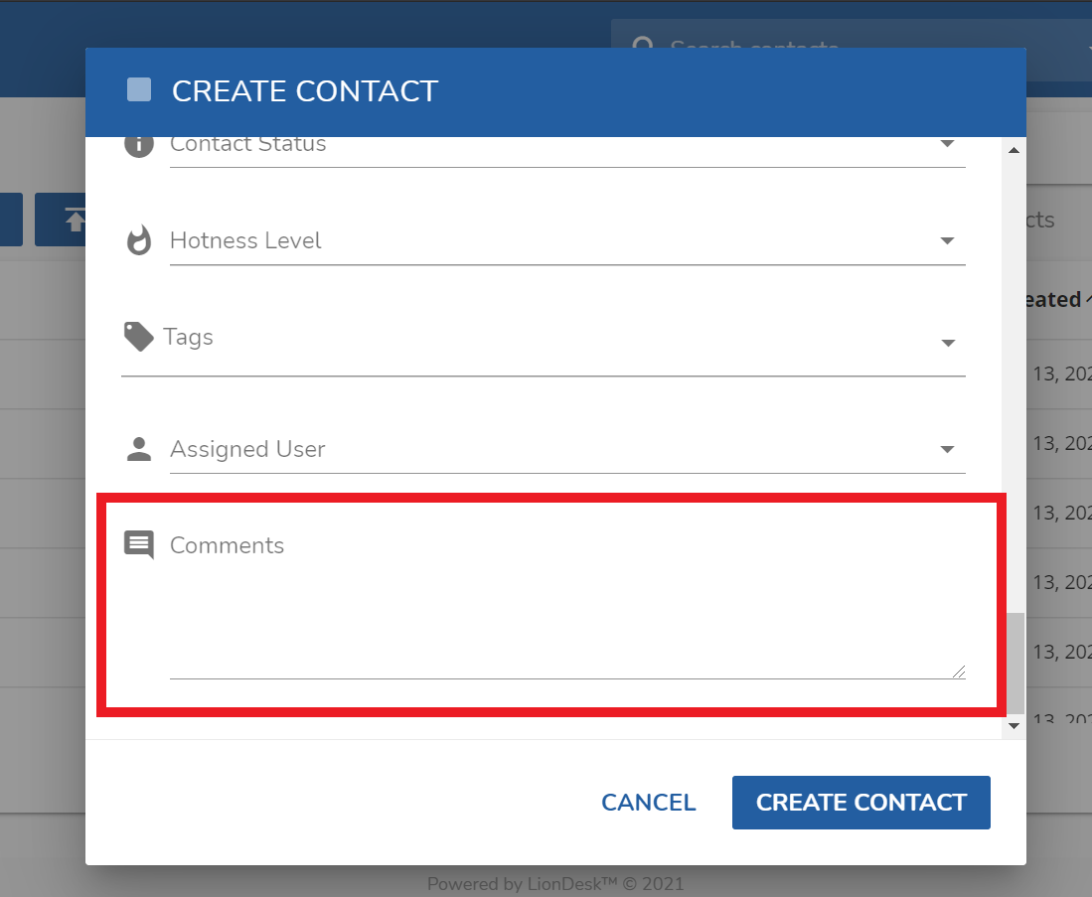Click the person icon beside Assigned User
1092x897 pixels.
(138, 449)
